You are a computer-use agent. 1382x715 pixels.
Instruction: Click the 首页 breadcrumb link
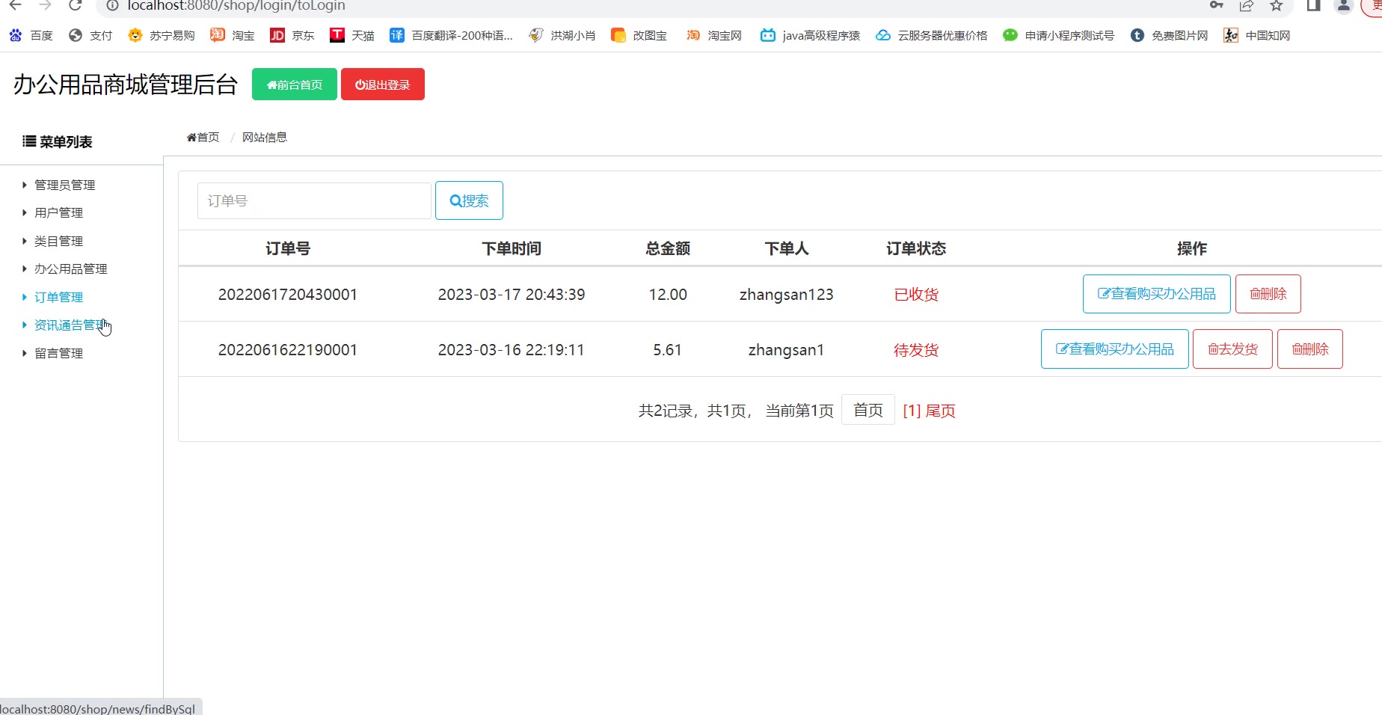pyautogui.click(x=203, y=137)
